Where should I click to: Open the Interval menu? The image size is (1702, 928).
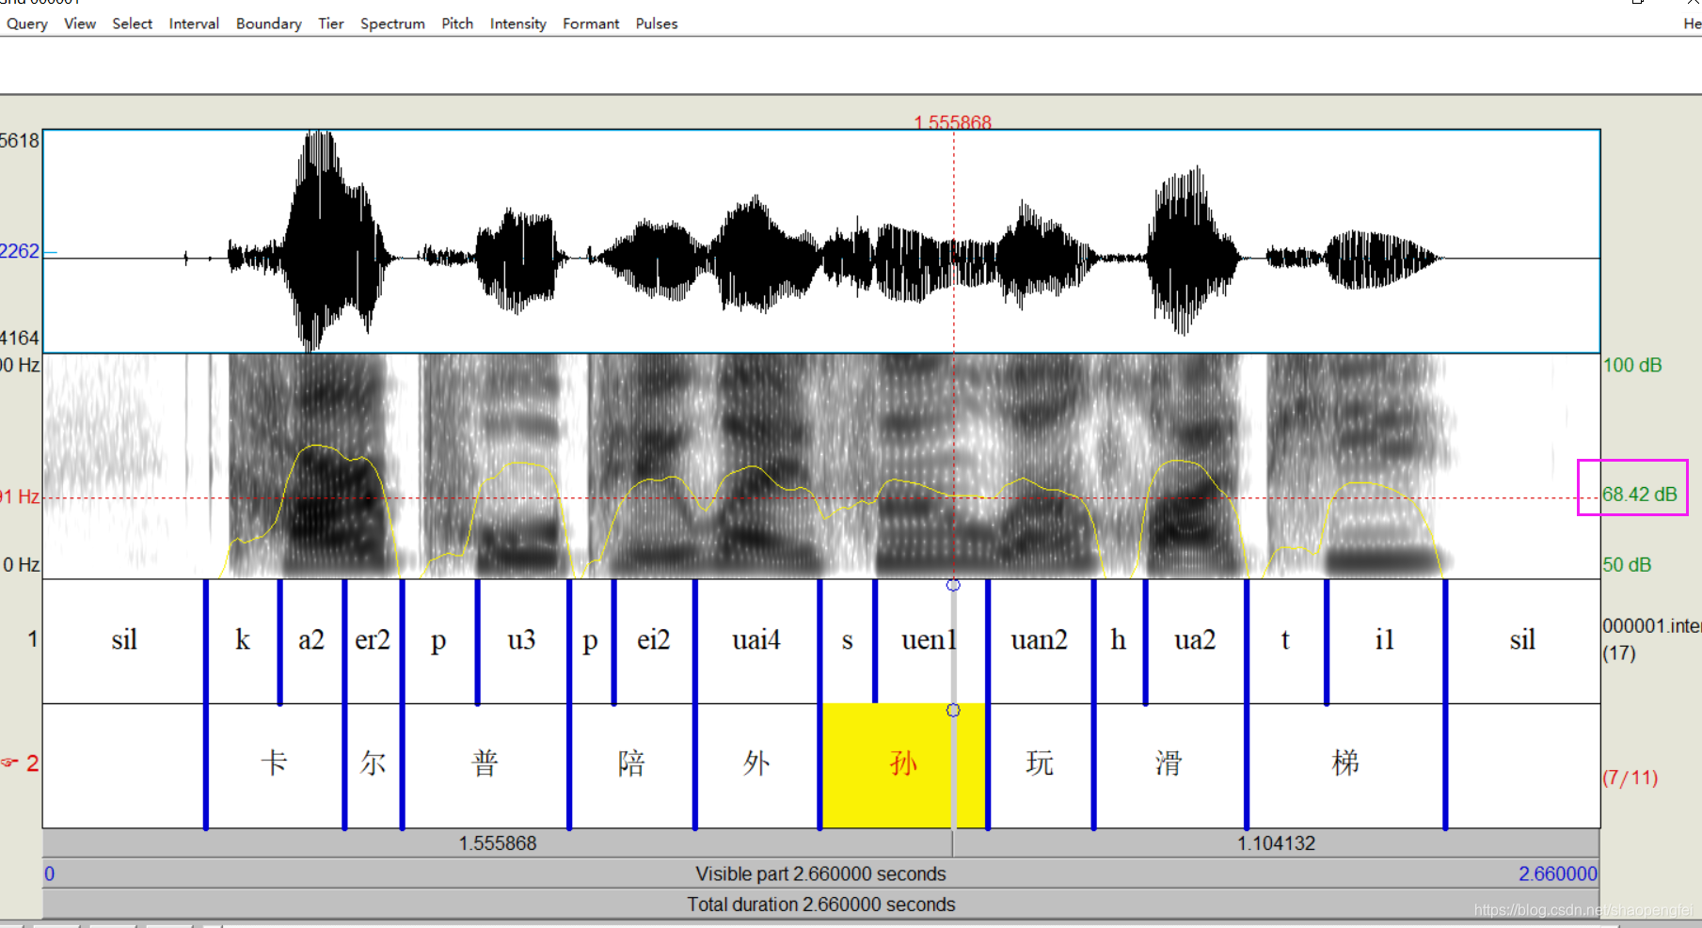pyautogui.click(x=194, y=24)
